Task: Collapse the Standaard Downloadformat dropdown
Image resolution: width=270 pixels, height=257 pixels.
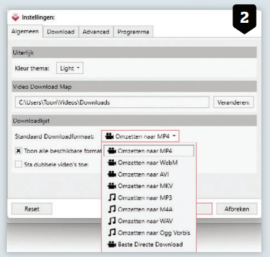Action: (140, 136)
